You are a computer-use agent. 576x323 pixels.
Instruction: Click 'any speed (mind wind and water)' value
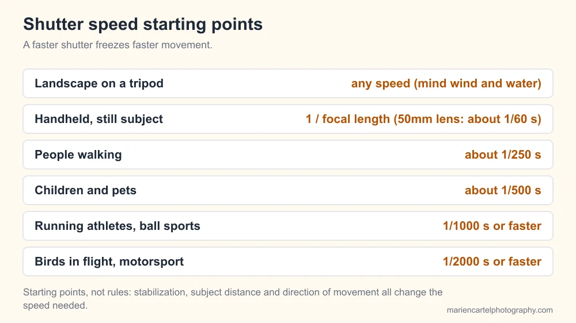(x=446, y=83)
